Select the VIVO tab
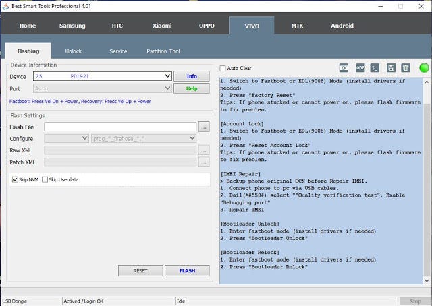The height and width of the screenshot is (306, 432). (x=252, y=26)
